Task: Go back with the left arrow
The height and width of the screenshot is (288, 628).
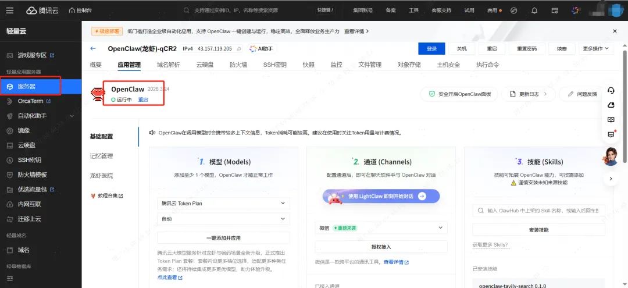Action: [x=93, y=48]
